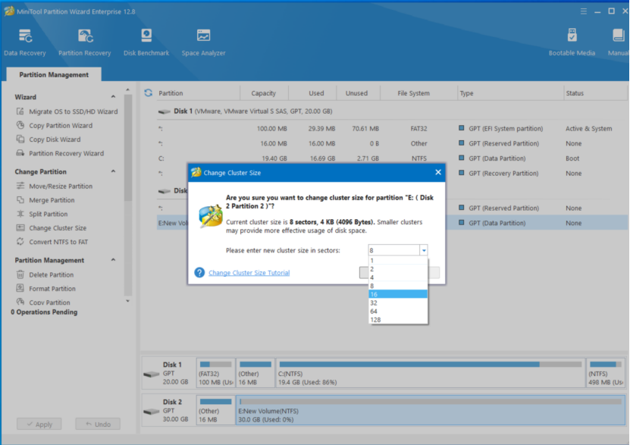Select Disk 2 icon in disk map
This screenshot has height=445, width=630.
point(152,411)
